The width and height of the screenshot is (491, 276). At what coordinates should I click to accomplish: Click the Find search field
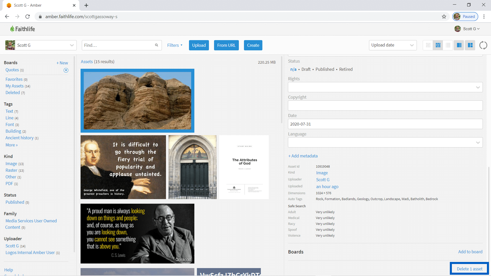pyautogui.click(x=122, y=45)
